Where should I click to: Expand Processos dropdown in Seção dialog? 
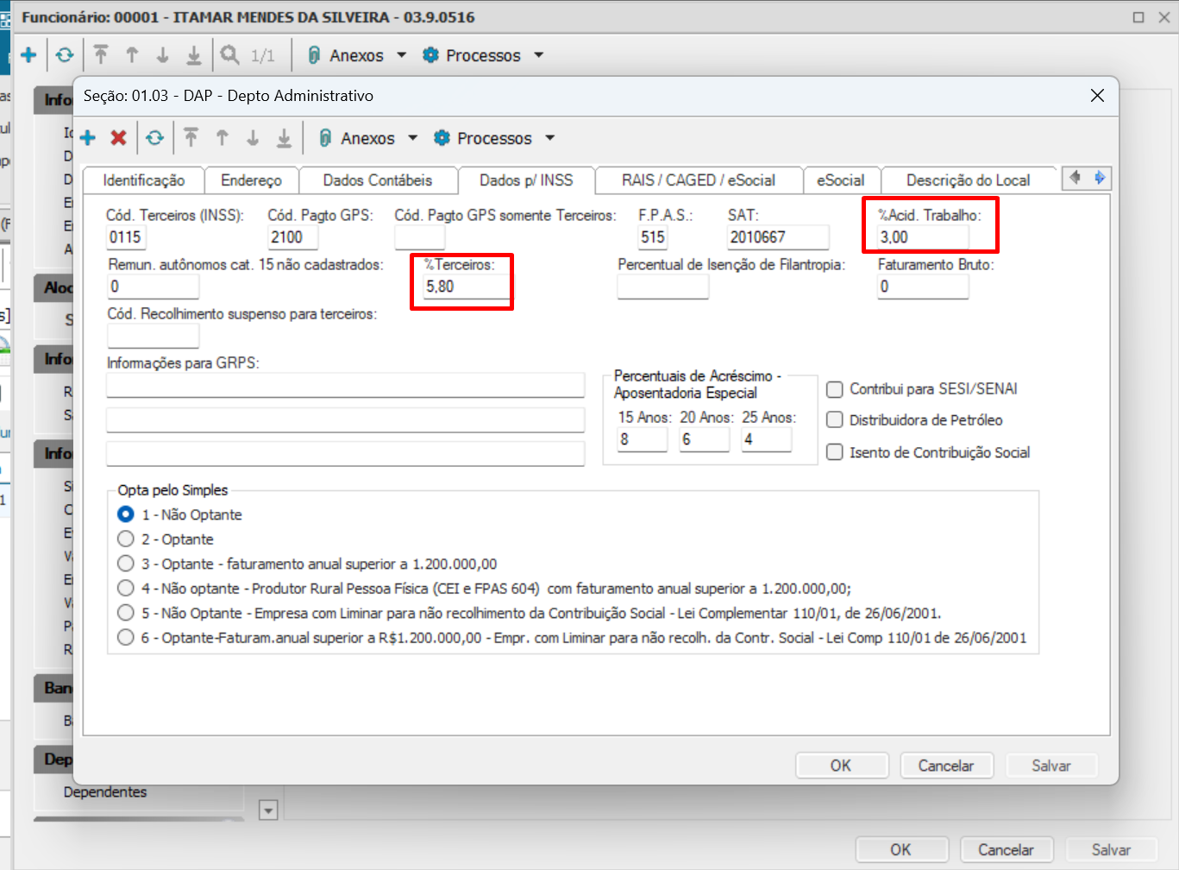494,138
